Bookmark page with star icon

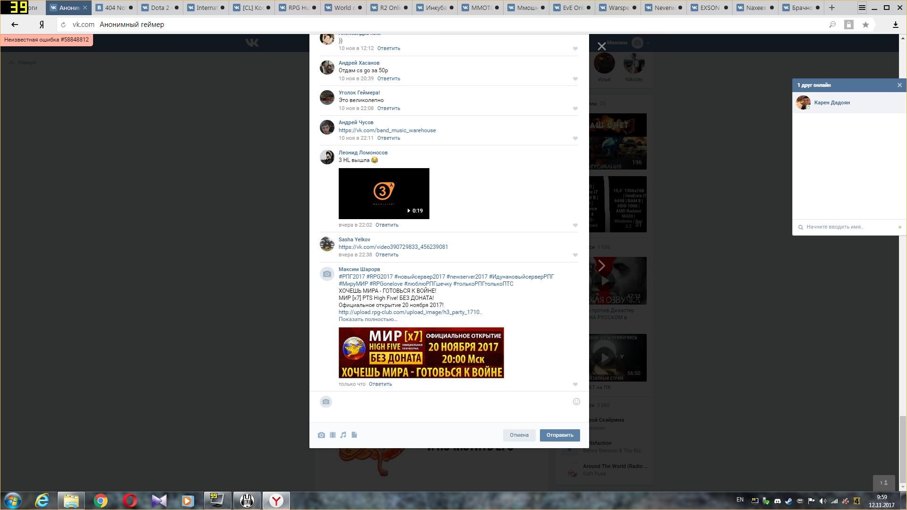point(865,25)
